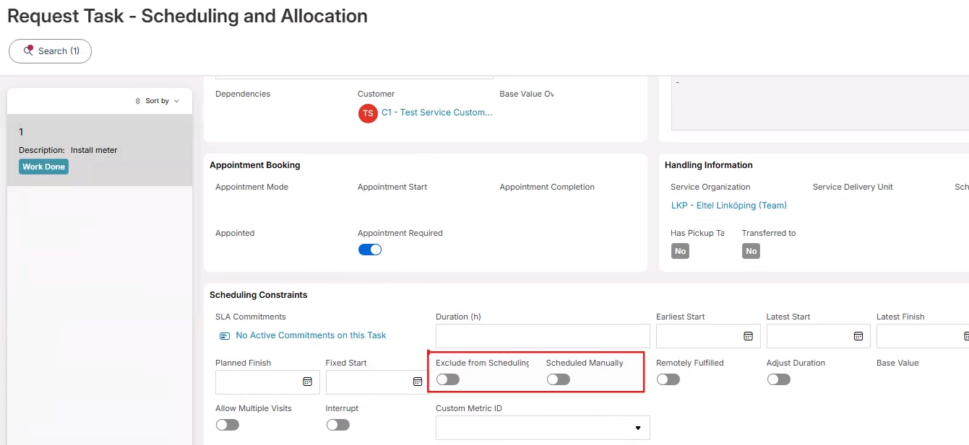Turn on Scheduled Manually switch
Screen dimensions: 969x445
point(558,379)
